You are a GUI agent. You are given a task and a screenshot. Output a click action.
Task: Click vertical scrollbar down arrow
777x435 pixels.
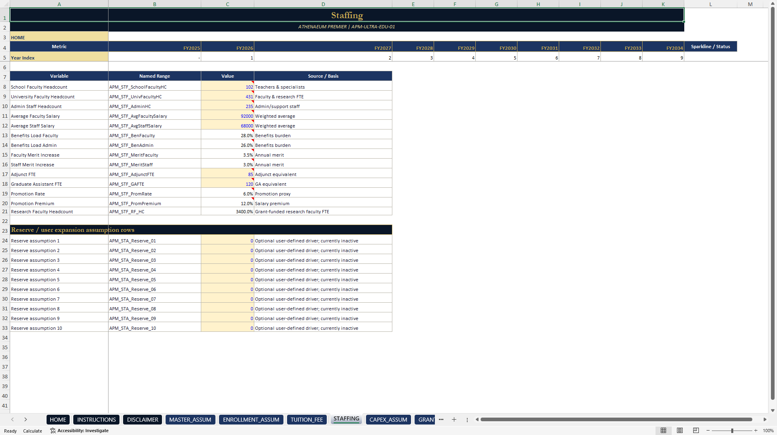[773, 410]
